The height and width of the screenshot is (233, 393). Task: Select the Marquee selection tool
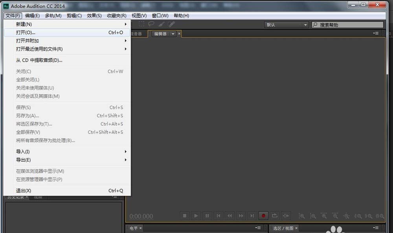(141, 24)
